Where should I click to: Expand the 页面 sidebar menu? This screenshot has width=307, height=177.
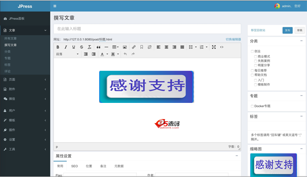point(25,80)
